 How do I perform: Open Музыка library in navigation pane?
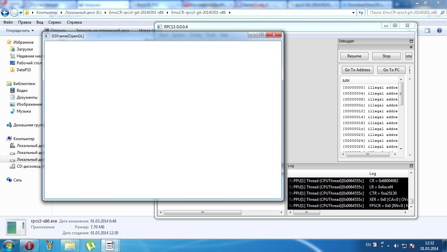click(24, 111)
